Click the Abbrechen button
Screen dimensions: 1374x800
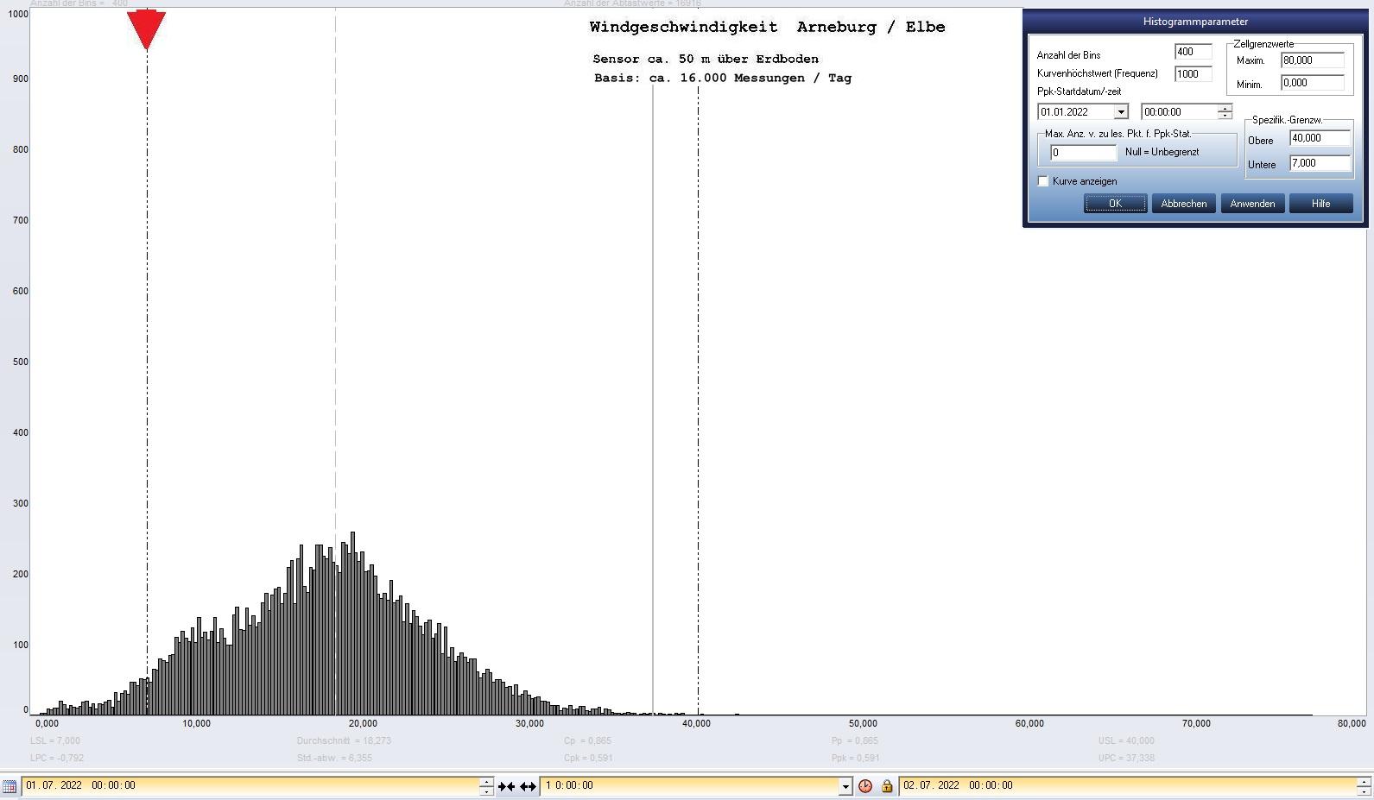(1183, 204)
